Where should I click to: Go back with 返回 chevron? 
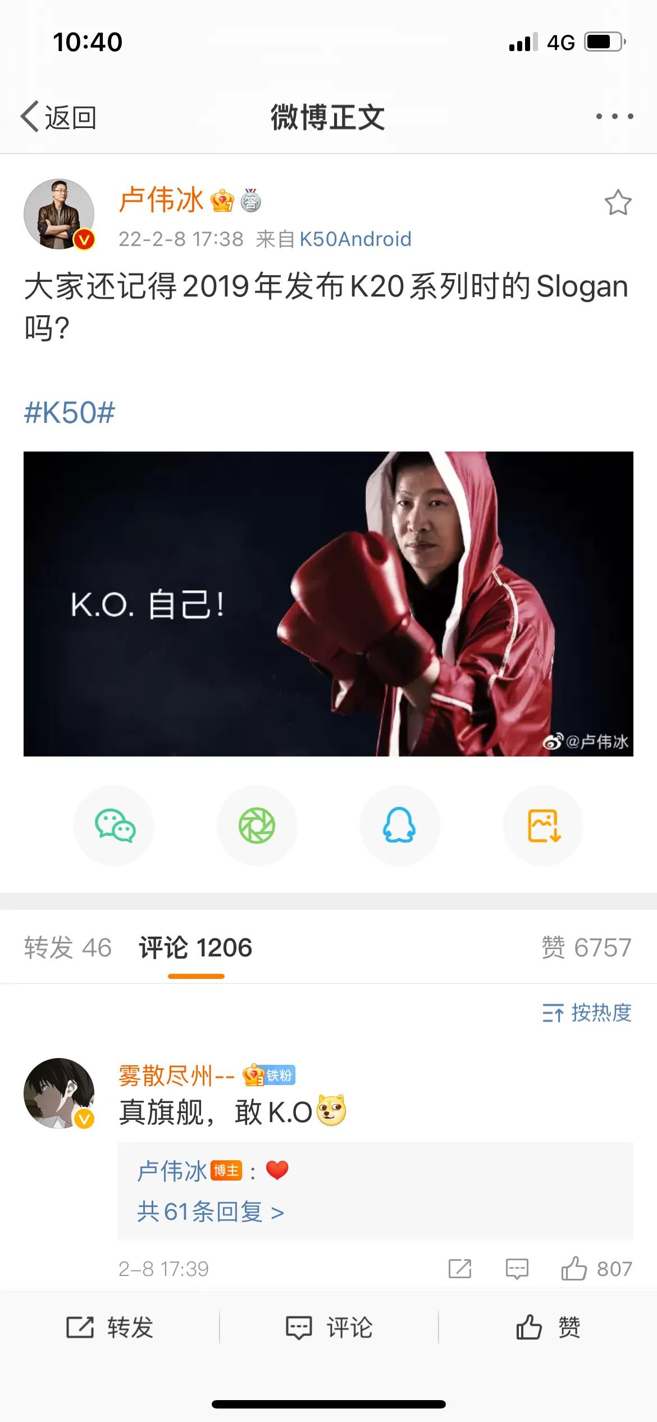click(x=58, y=117)
